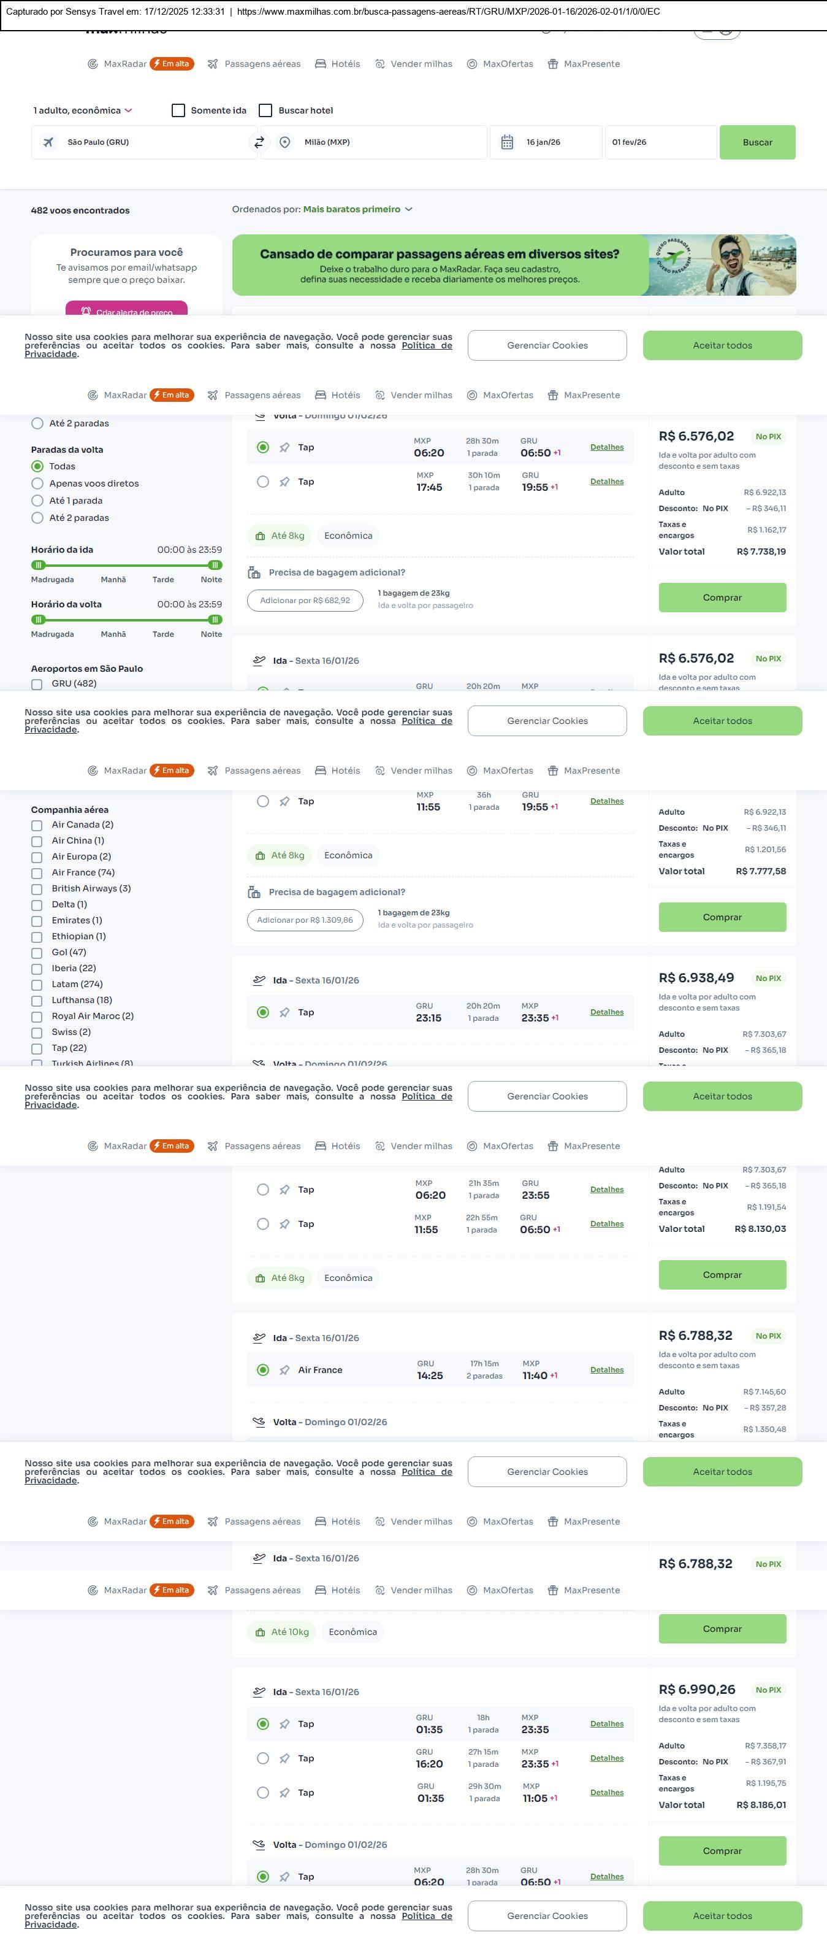Click the location pin icon beside Milão (MXP)

284,142
